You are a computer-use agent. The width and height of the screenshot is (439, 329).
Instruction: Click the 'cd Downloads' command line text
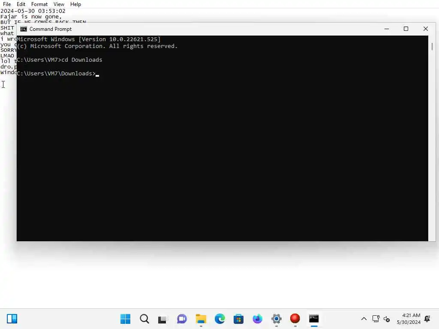tap(82, 60)
